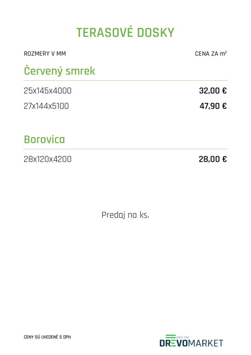
Task: Click the Predaj na ks. note
Action: click(125, 215)
